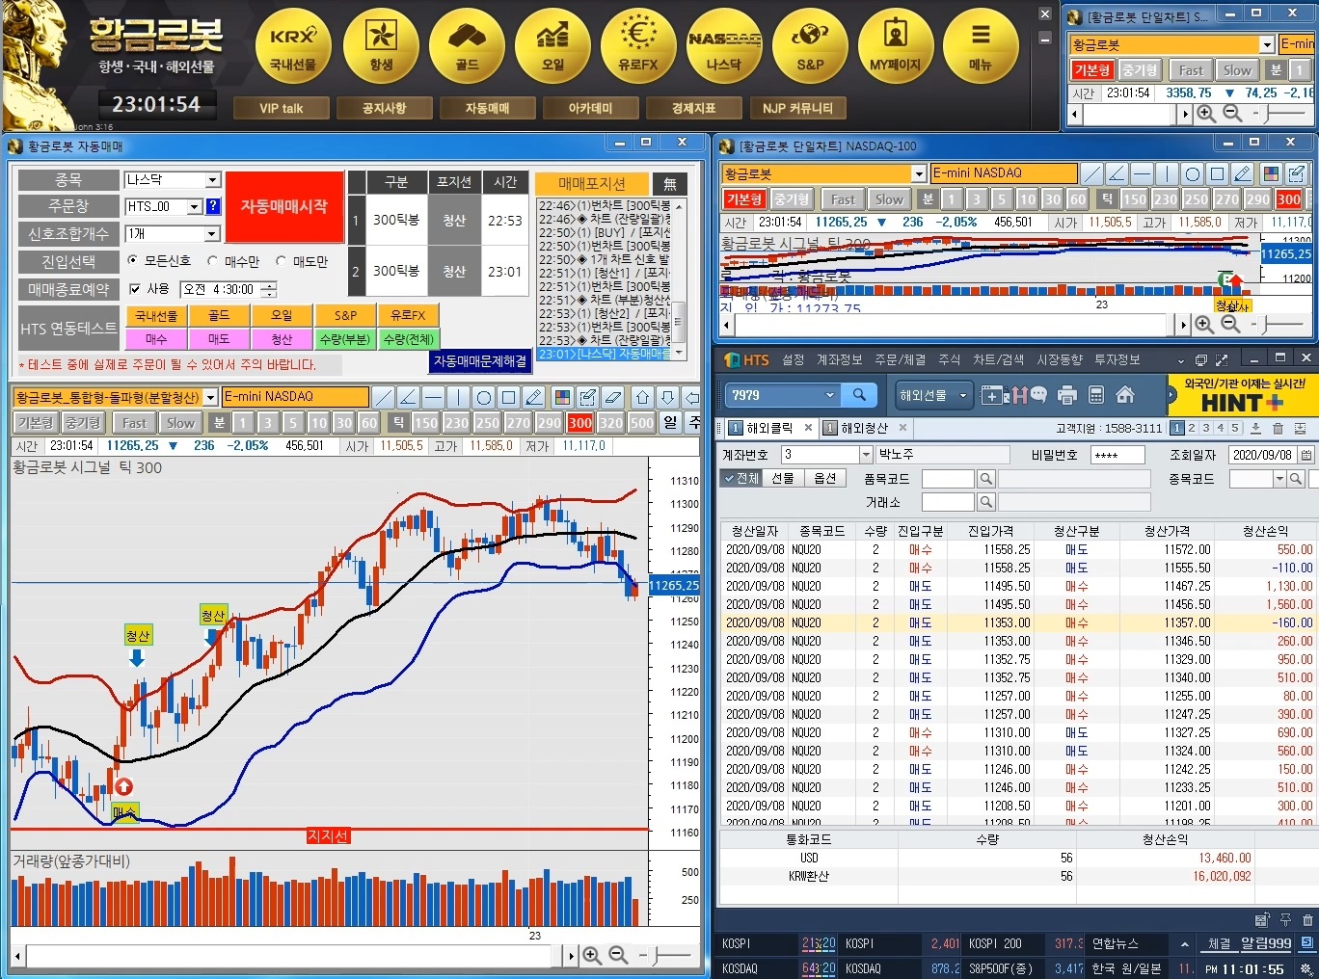1319x979 pixels.
Task: Open the 나스닥 NASDAQ round icon
Action: (724, 45)
